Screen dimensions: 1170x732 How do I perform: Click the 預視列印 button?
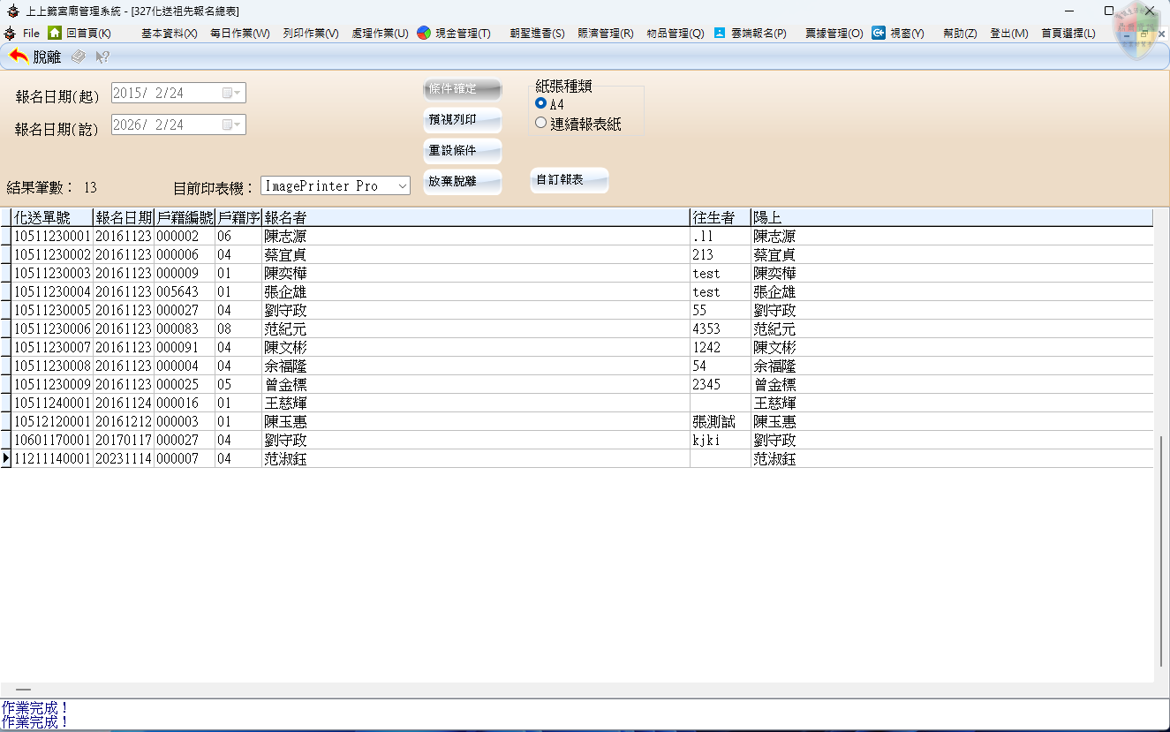(462, 120)
